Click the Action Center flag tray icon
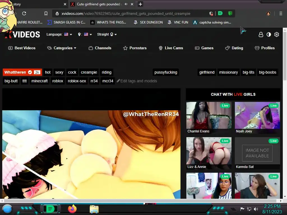The height and width of the screenshot is (215, 287). tap(242, 209)
